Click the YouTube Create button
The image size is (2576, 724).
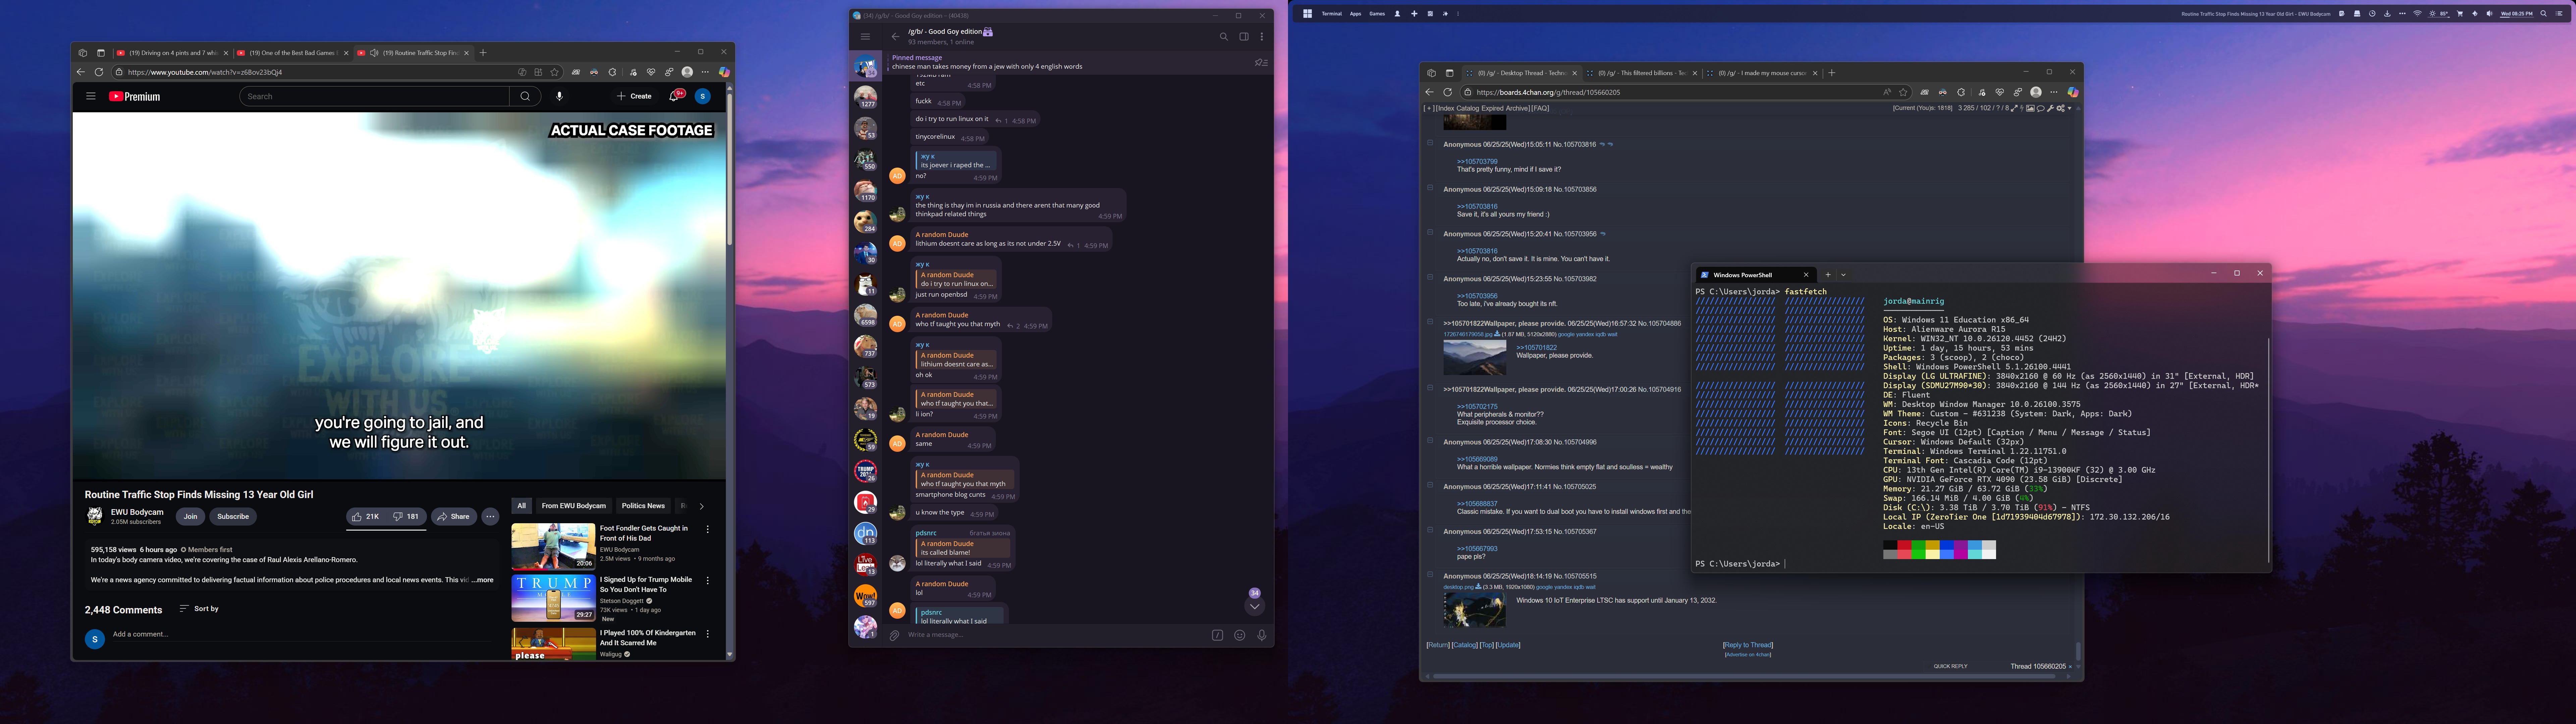click(x=634, y=96)
